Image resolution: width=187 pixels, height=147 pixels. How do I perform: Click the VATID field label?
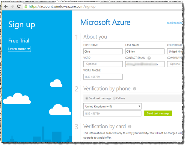87,58
